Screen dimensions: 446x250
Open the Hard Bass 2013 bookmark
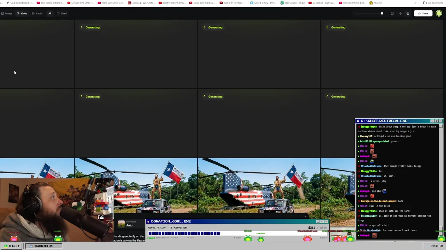tap(111, 3)
